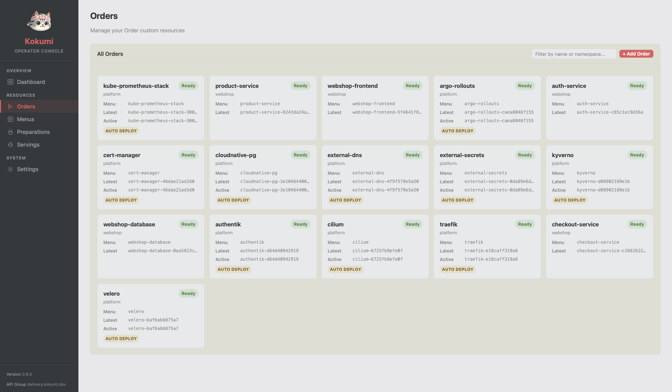This screenshot has width=672, height=392.
Task: Open the Menus sidebar page
Action: (25, 119)
